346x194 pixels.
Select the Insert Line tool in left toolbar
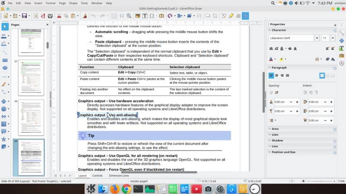(x=4, y=53)
